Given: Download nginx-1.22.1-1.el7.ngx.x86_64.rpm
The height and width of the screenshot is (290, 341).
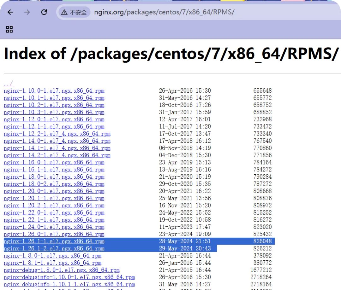Looking at the screenshot, I should pyautogui.click(x=54, y=220).
